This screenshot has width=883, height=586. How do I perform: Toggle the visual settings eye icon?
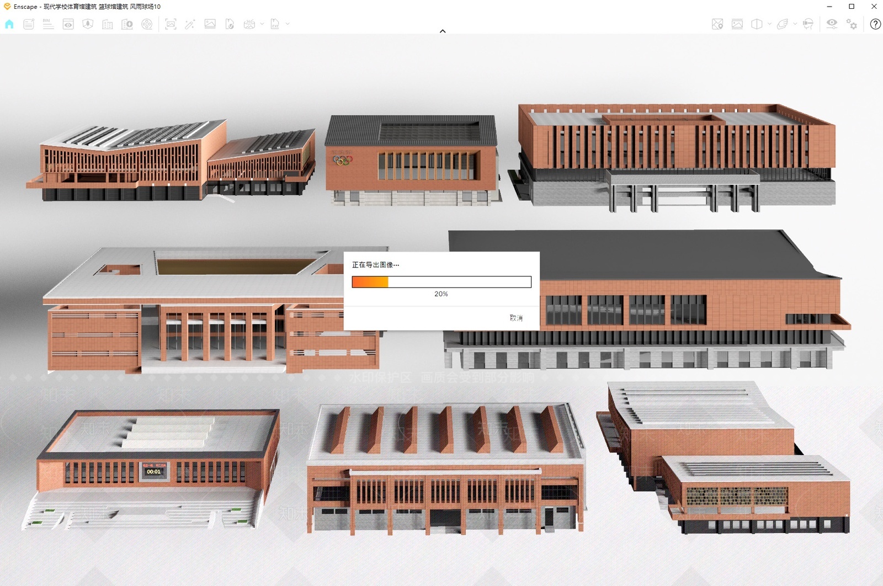point(832,24)
